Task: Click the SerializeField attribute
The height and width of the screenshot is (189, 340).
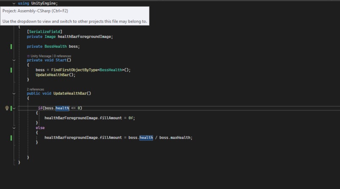Action: (x=45, y=32)
